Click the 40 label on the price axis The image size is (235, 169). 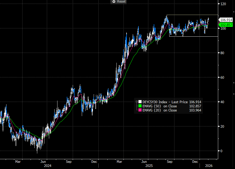(x=222, y=102)
